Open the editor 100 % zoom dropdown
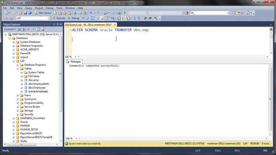This screenshot has width=276, height=155. [75, 57]
